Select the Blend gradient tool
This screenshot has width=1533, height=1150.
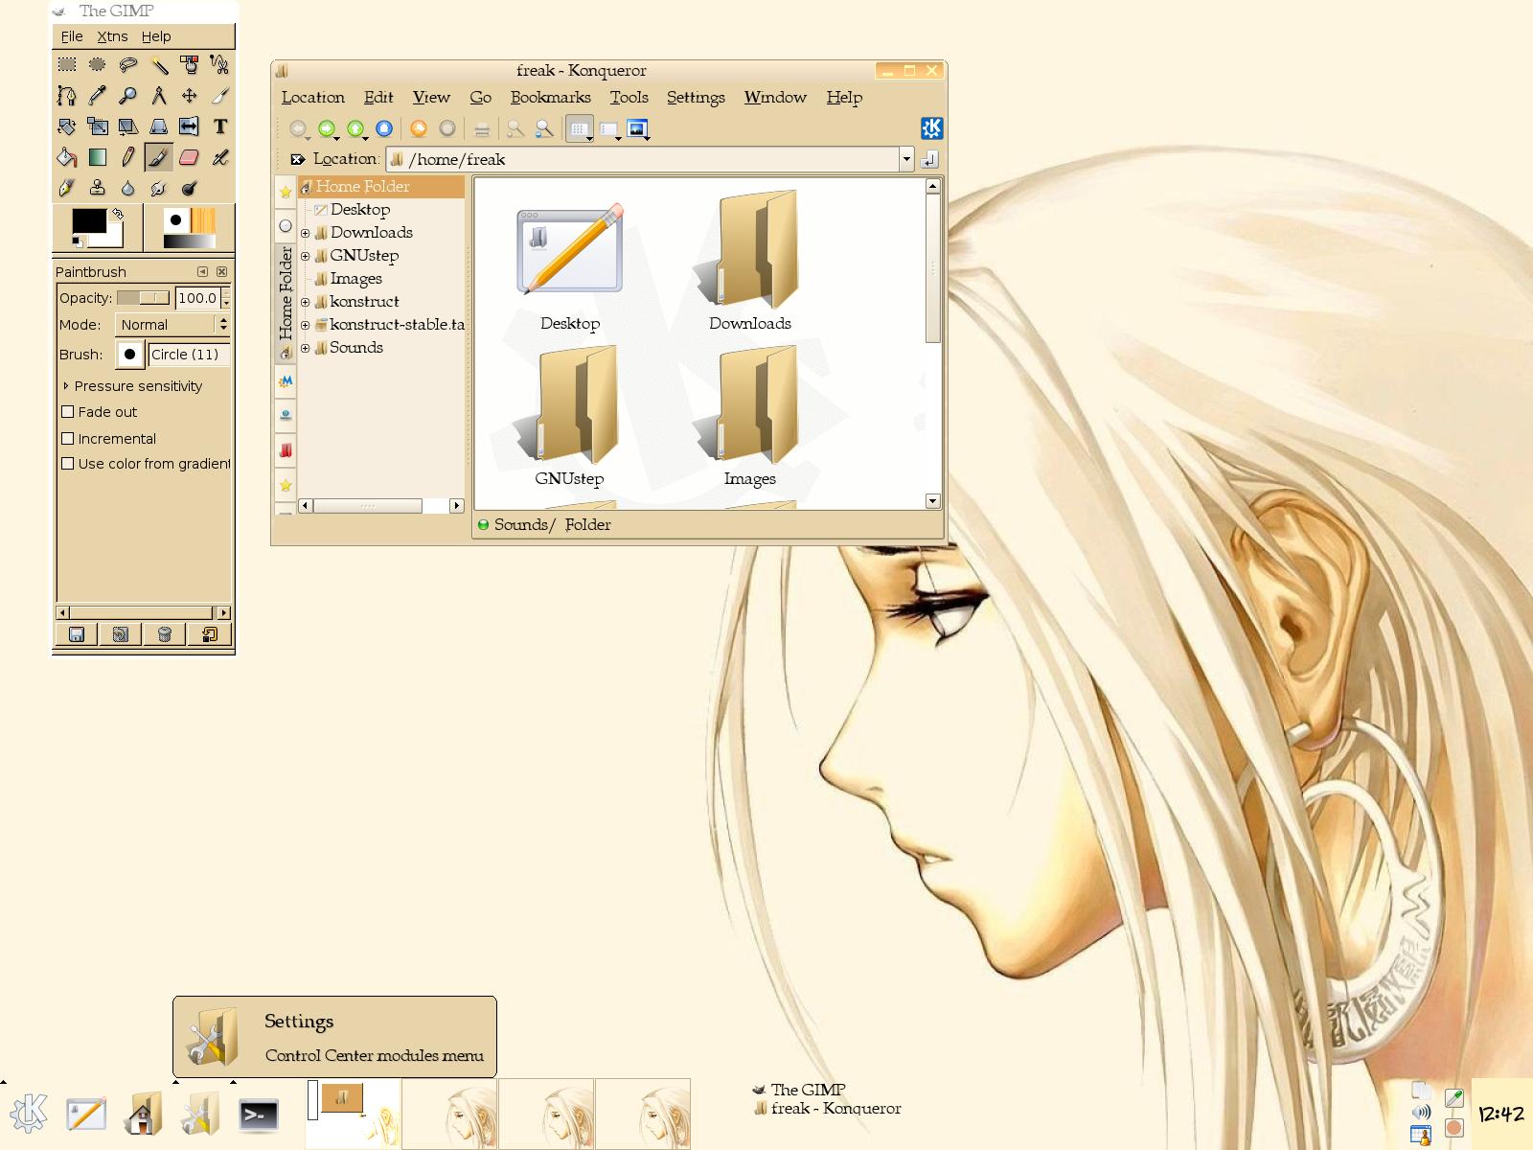pyautogui.click(x=97, y=156)
